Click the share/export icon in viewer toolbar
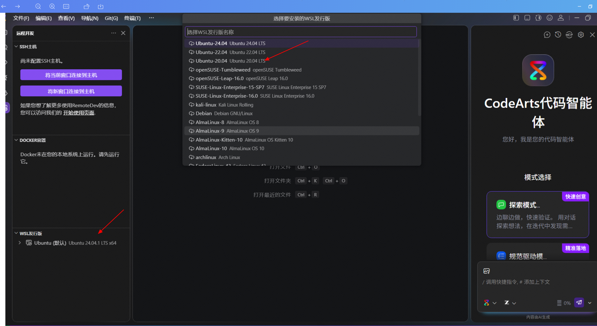Screen dimensions: 597x326 pyautogui.click(x=101, y=6)
